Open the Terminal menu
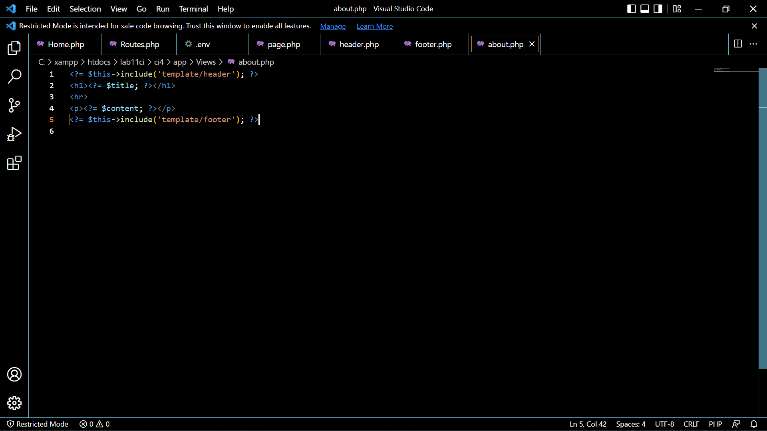 pos(193,9)
